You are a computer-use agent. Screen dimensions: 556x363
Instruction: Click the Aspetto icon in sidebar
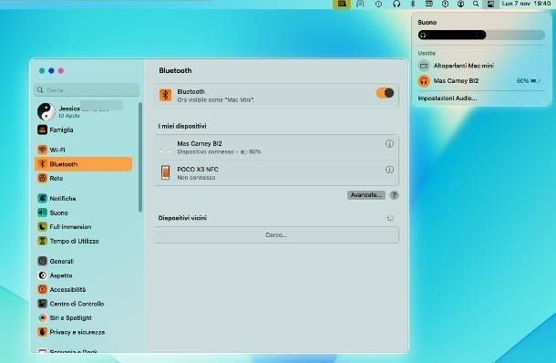tap(42, 275)
